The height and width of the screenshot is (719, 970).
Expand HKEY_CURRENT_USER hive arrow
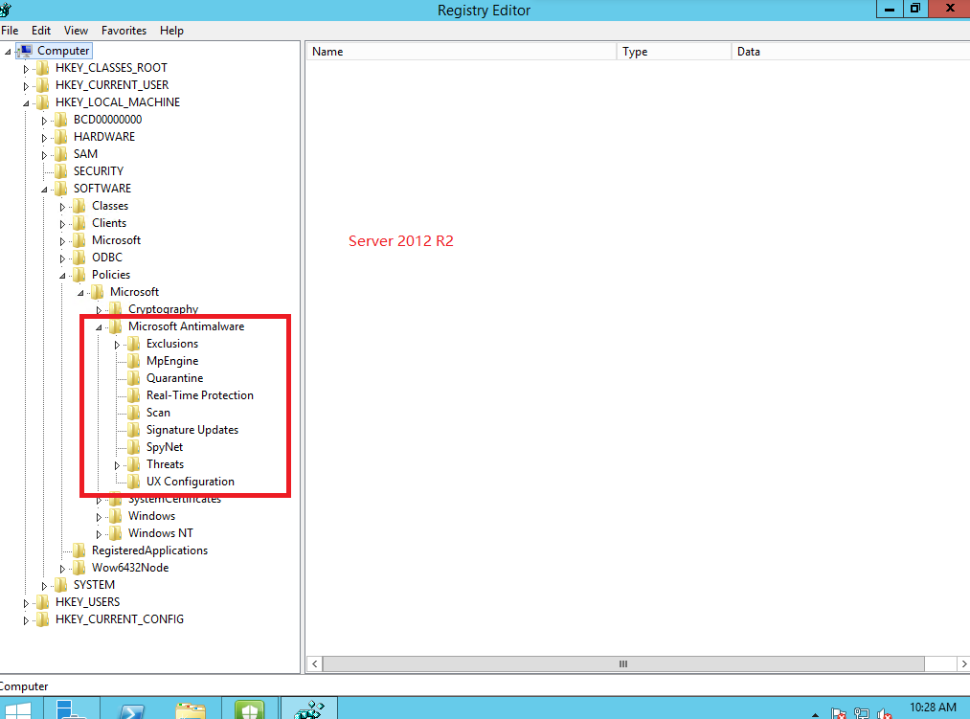pos(26,86)
